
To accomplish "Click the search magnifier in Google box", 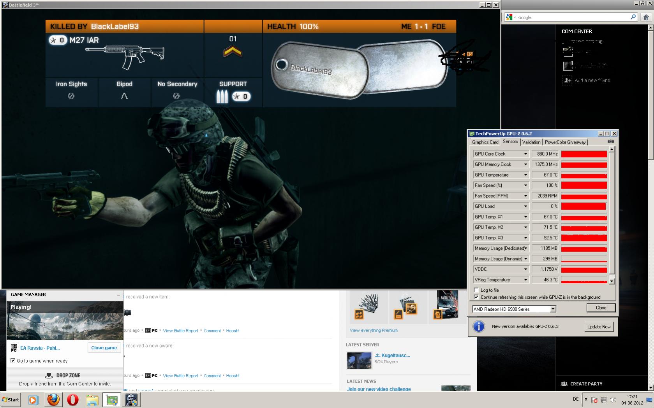I will (633, 17).
